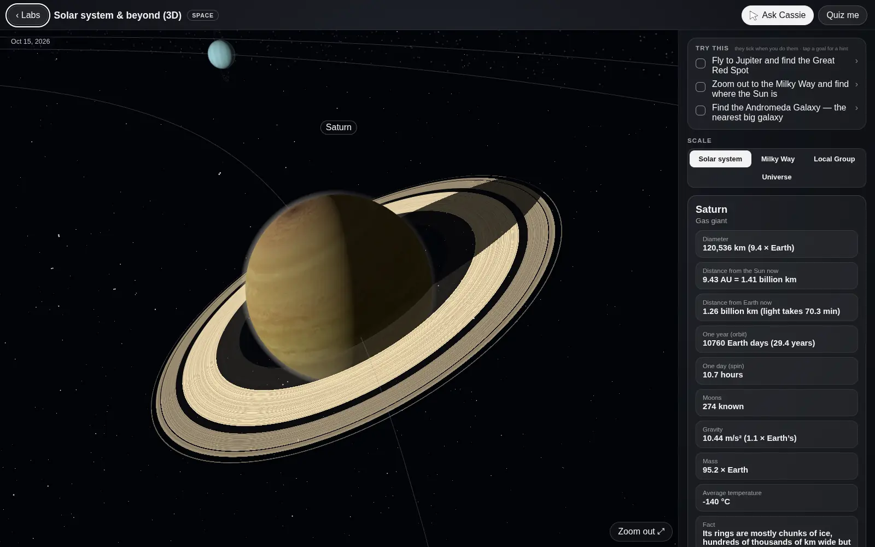875x547 pixels.
Task: Click the Solar system & beyond (3D) title
Action: tap(118, 15)
